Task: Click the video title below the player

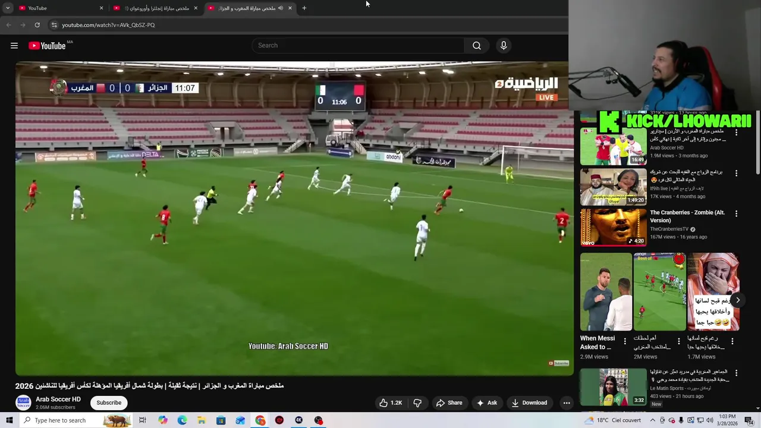Action: tap(150, 386)
